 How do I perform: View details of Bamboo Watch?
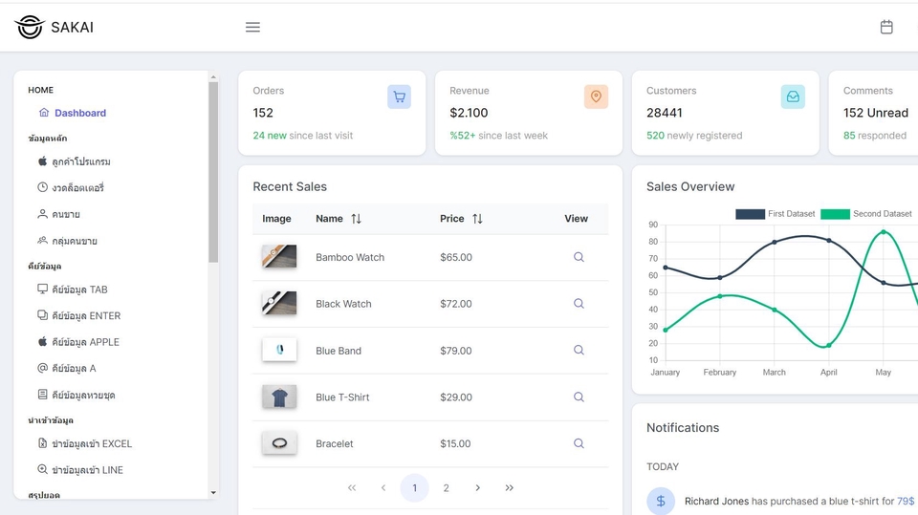coord(579,257)
